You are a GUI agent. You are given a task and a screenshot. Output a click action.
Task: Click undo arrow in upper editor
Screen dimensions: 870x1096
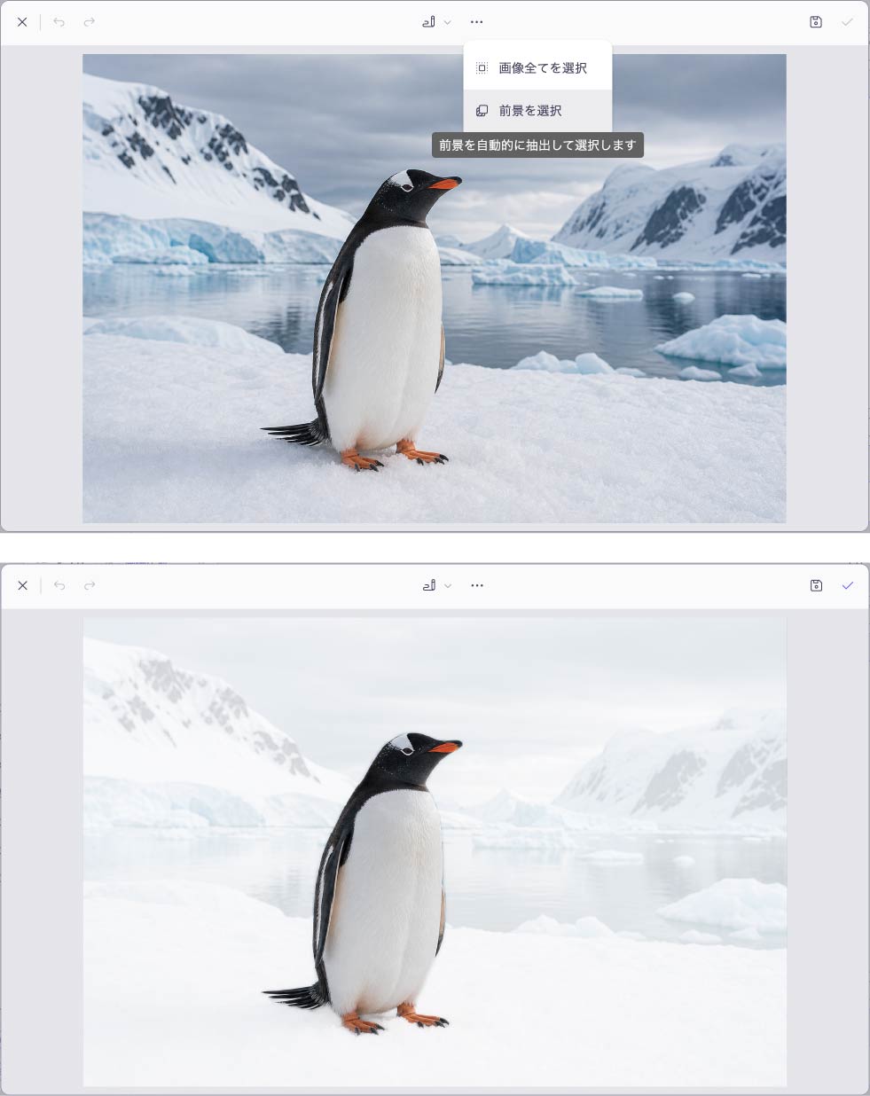coord(59,22)
